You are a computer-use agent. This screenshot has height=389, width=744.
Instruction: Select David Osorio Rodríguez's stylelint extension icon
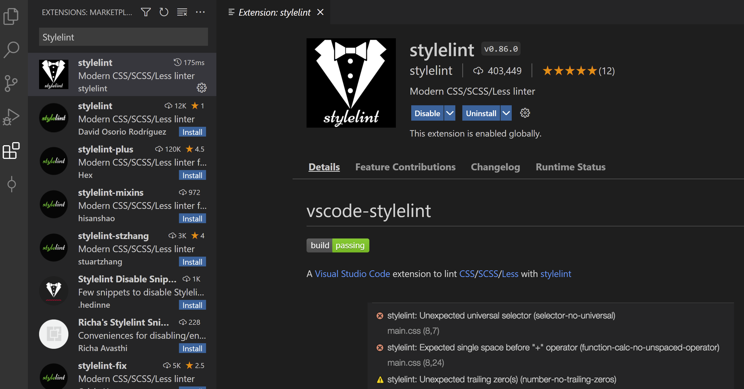pos(54,118)
